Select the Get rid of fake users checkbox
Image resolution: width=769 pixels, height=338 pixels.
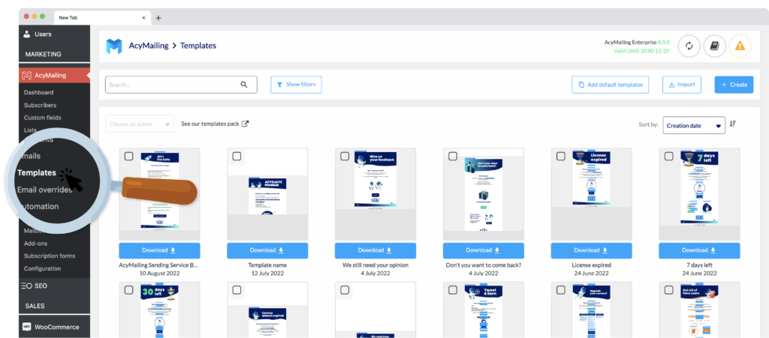point(668,290)
